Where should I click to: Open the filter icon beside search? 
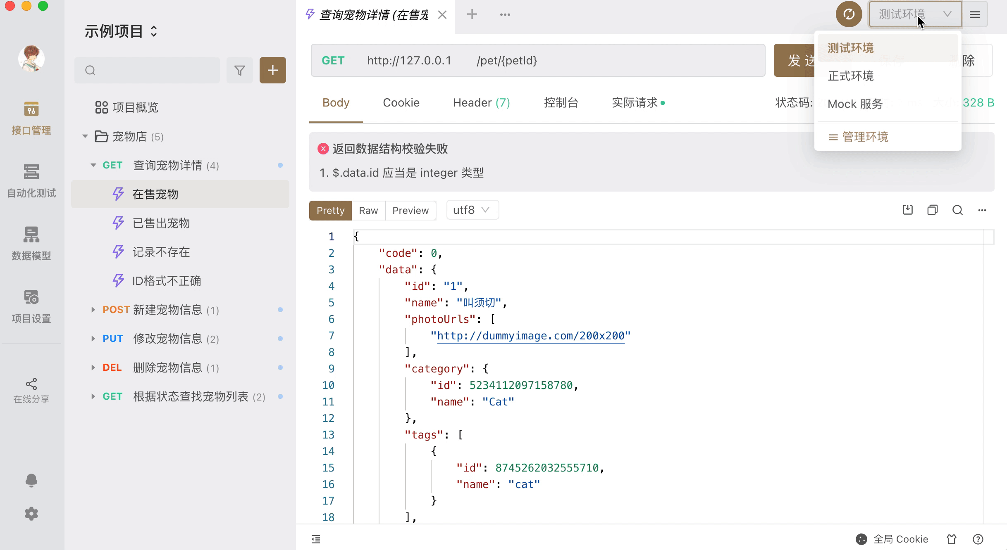click(240, 71)
